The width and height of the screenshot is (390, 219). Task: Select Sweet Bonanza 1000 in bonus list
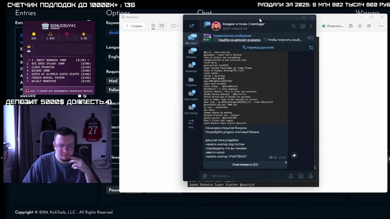(59, 60)
